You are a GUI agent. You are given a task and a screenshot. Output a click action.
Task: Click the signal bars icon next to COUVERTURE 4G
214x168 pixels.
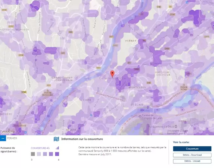[57, 148]
